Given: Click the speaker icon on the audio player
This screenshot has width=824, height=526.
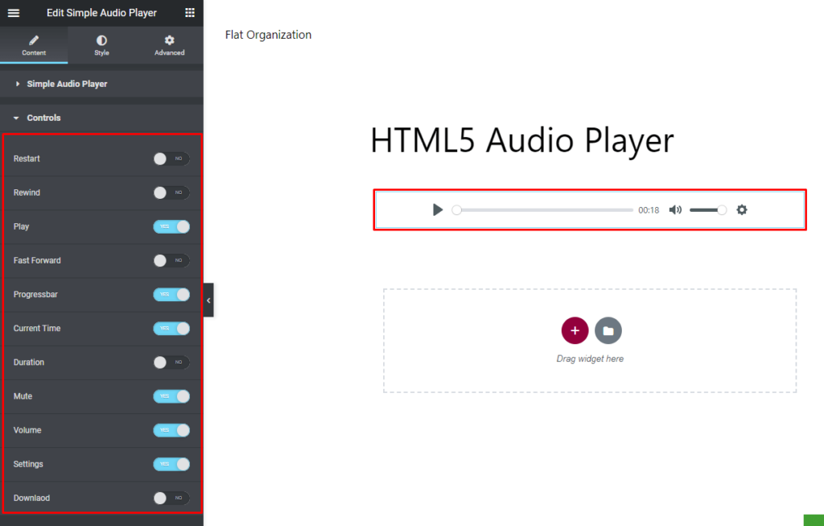Looking at the screenshot, I should [x=675, y=209].
